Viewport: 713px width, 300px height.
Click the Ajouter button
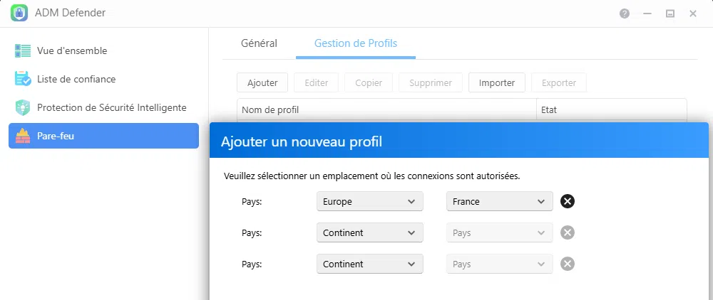point(262,82)
